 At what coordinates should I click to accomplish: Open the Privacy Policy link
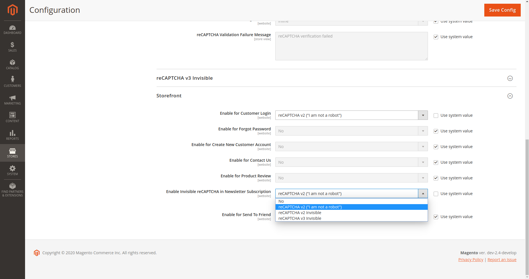(471, 260)
